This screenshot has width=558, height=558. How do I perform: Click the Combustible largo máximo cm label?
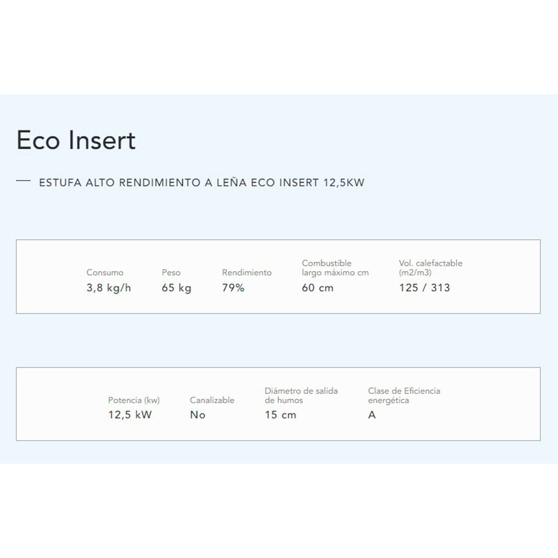click(x=335, y=268)
